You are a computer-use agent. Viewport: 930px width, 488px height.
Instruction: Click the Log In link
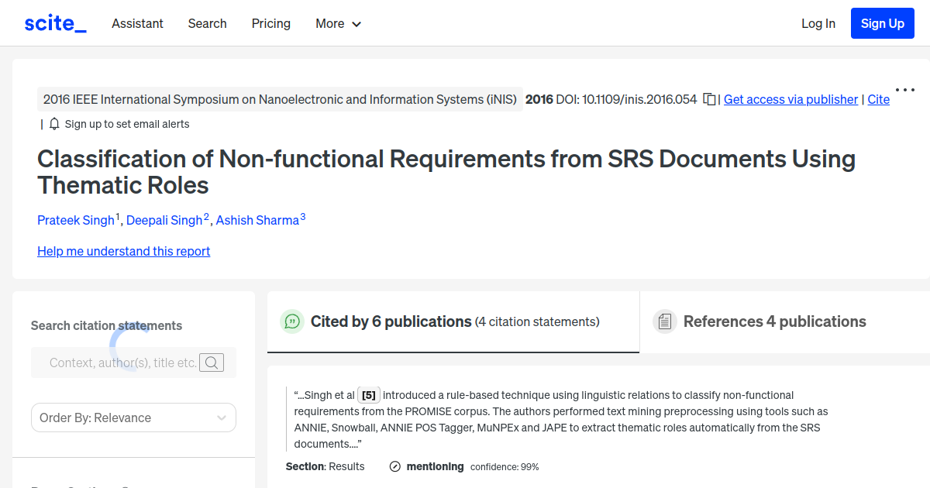click(x=818, y=23)
